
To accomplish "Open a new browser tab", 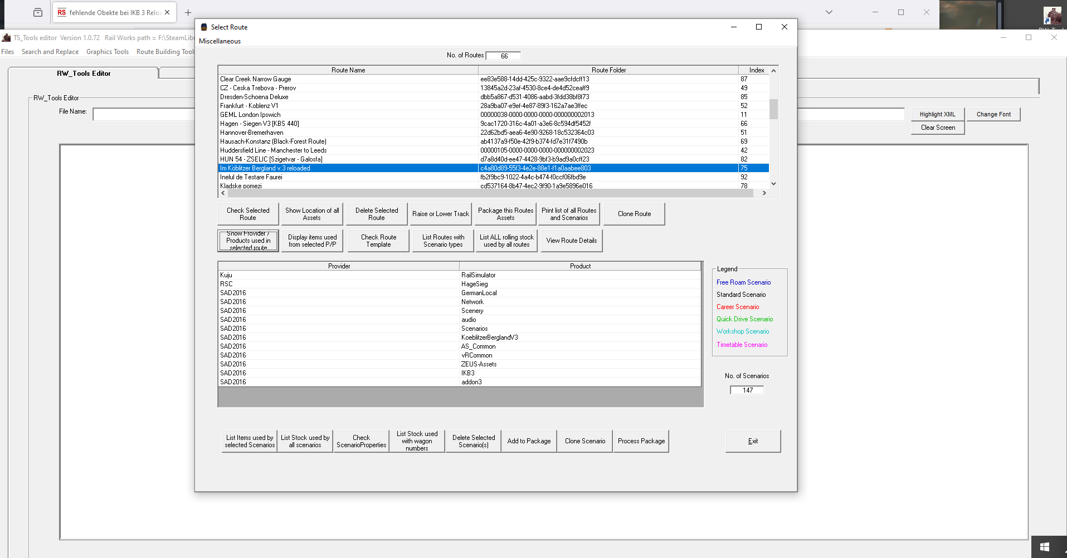I will click(x=188, y=12).
